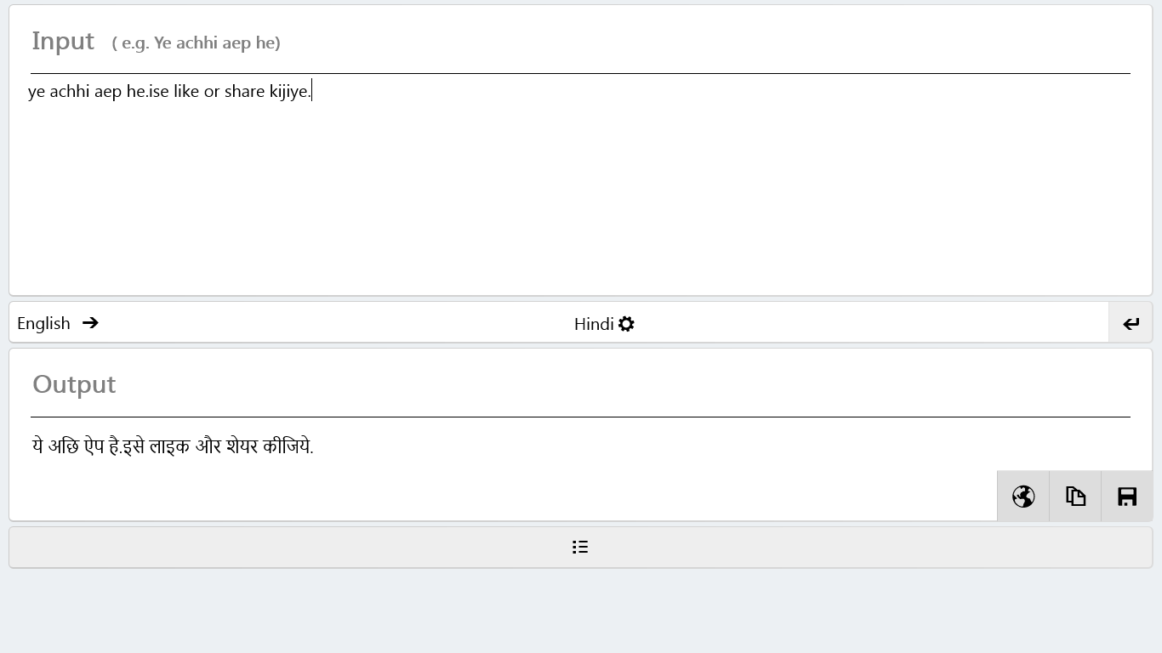This screenshot has width=1162, height=653.
Task: Click the example hint 'Ye achhi aep he'
Action: pyautogui.click(x=196, y=43)
